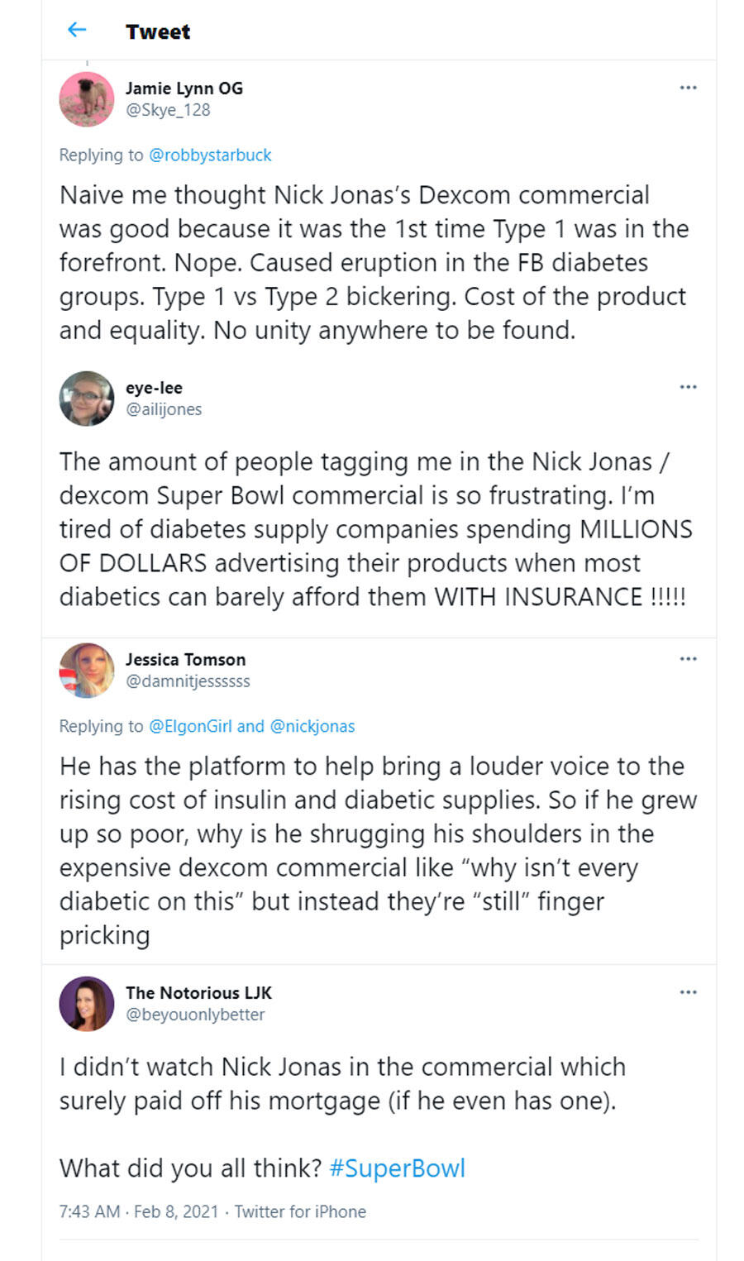The height and width of the screenshot is (1261, 744).
Task: Follow the @robbystarbuck mention link
Action: coord(210,155)
